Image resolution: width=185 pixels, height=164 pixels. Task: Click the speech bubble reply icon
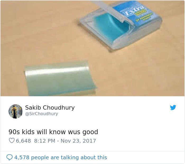tap(10, 157)
